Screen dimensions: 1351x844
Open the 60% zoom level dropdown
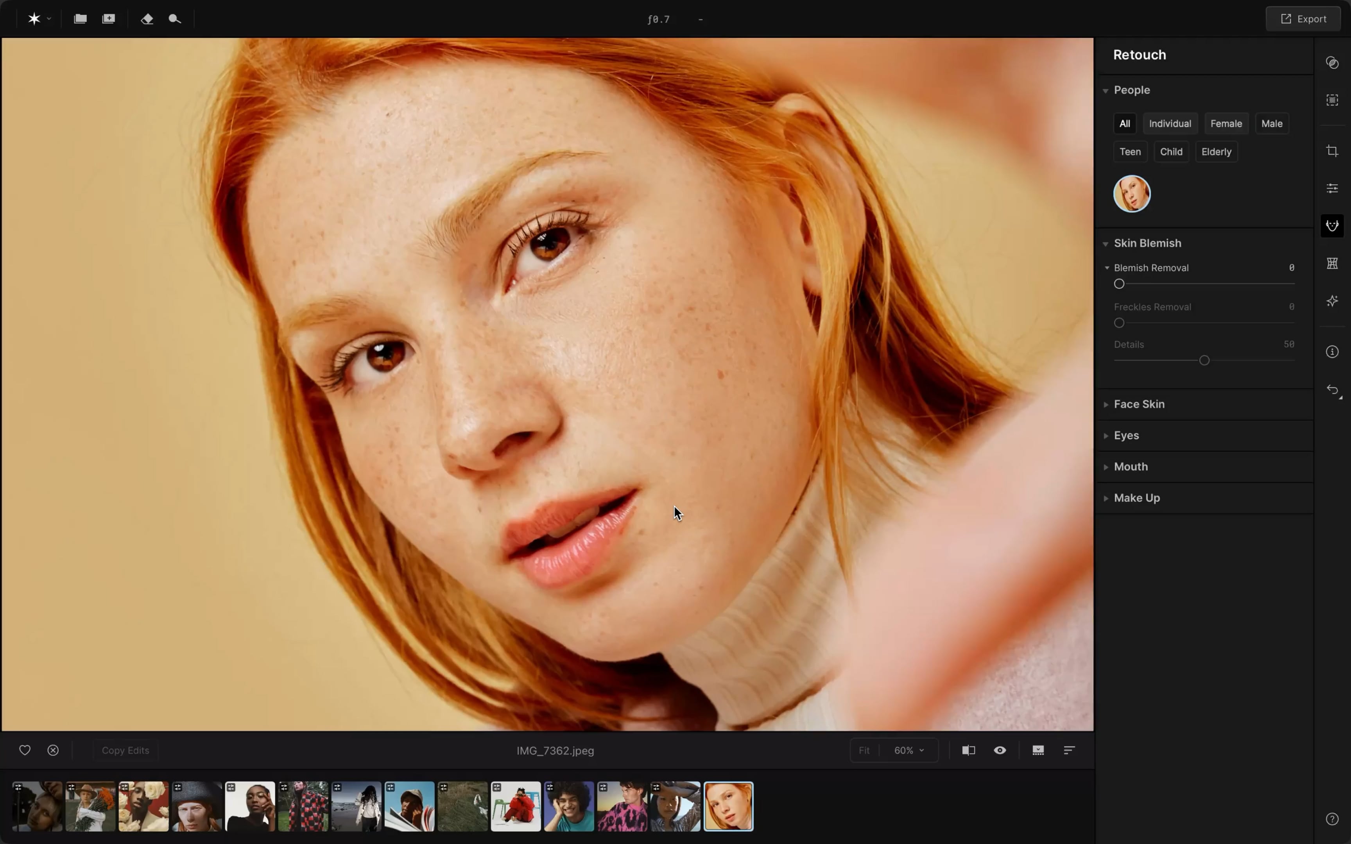pos(909,750)
